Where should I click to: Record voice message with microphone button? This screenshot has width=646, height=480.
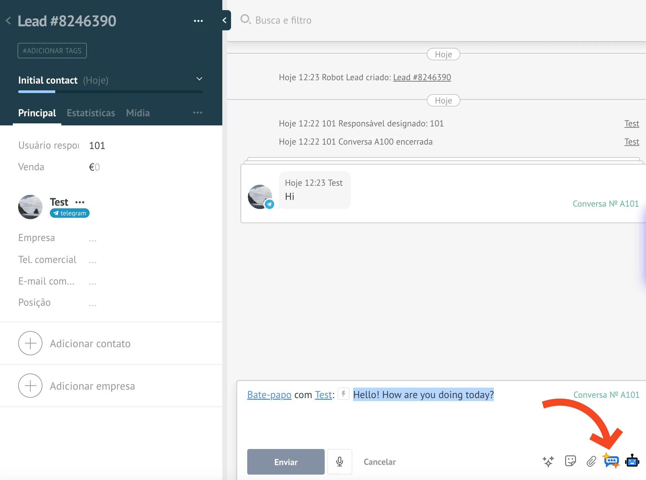tap(340, 461)
